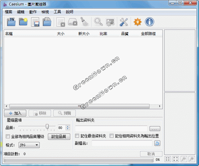Decrease quality with the spinner down arrow
Image resolution: width=199 pixels, height=166 pixels.
tap(68, 129)
